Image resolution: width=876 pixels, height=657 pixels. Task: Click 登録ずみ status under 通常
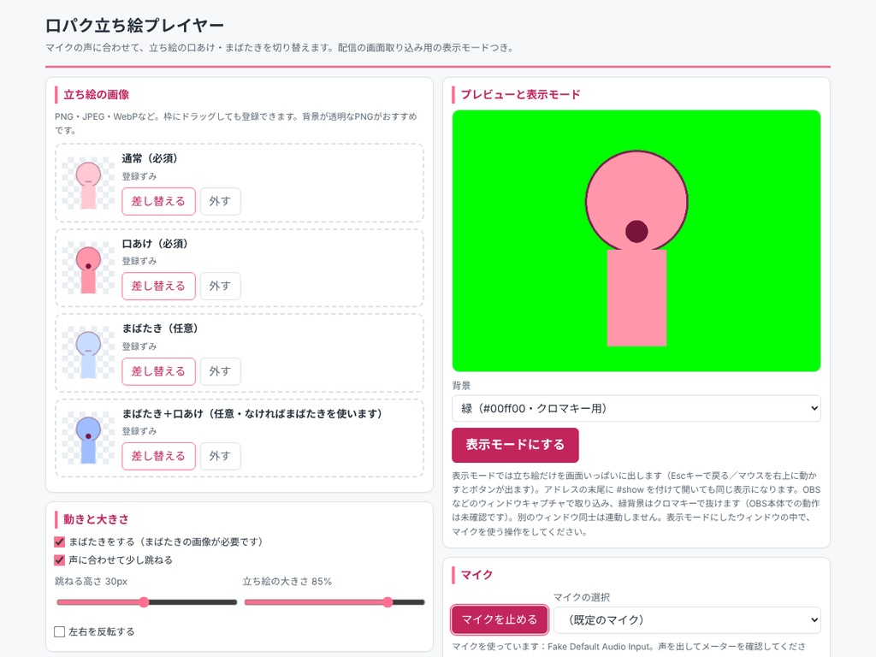(x=139, y=176)
